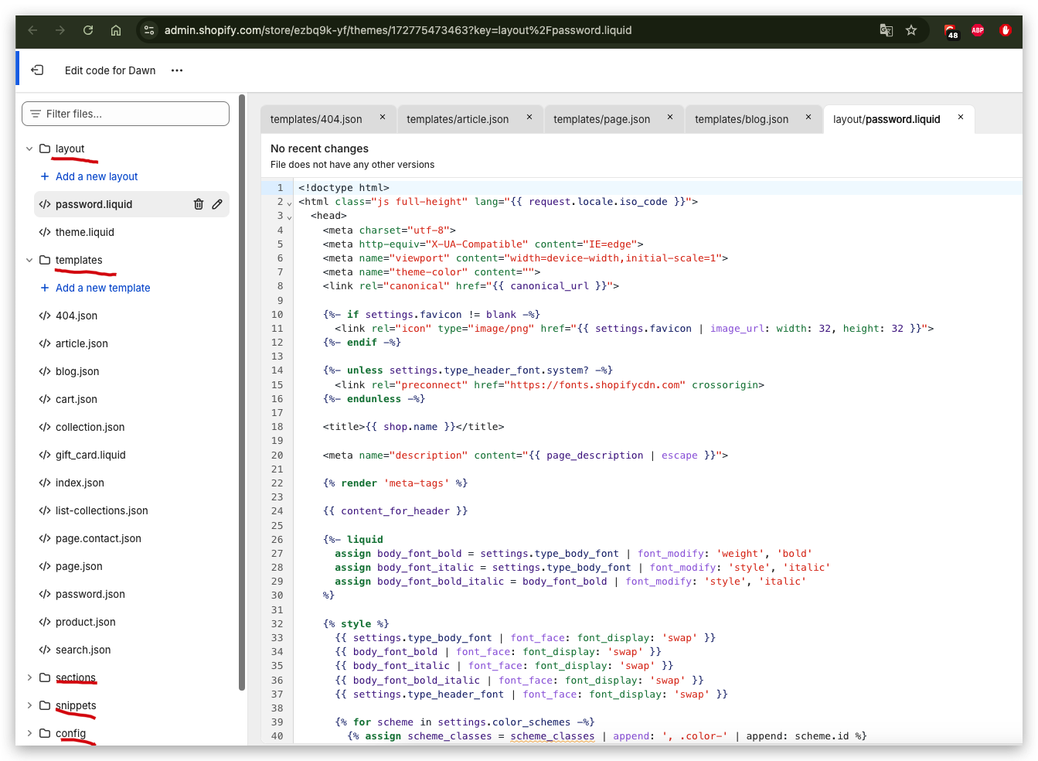Click the exit editor back icon

pyautogui.click(x=37, y=70)
